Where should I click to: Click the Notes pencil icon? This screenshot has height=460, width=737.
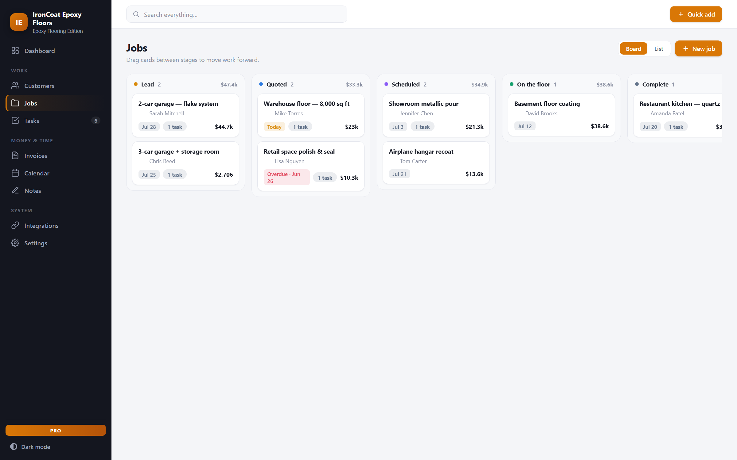15,190
